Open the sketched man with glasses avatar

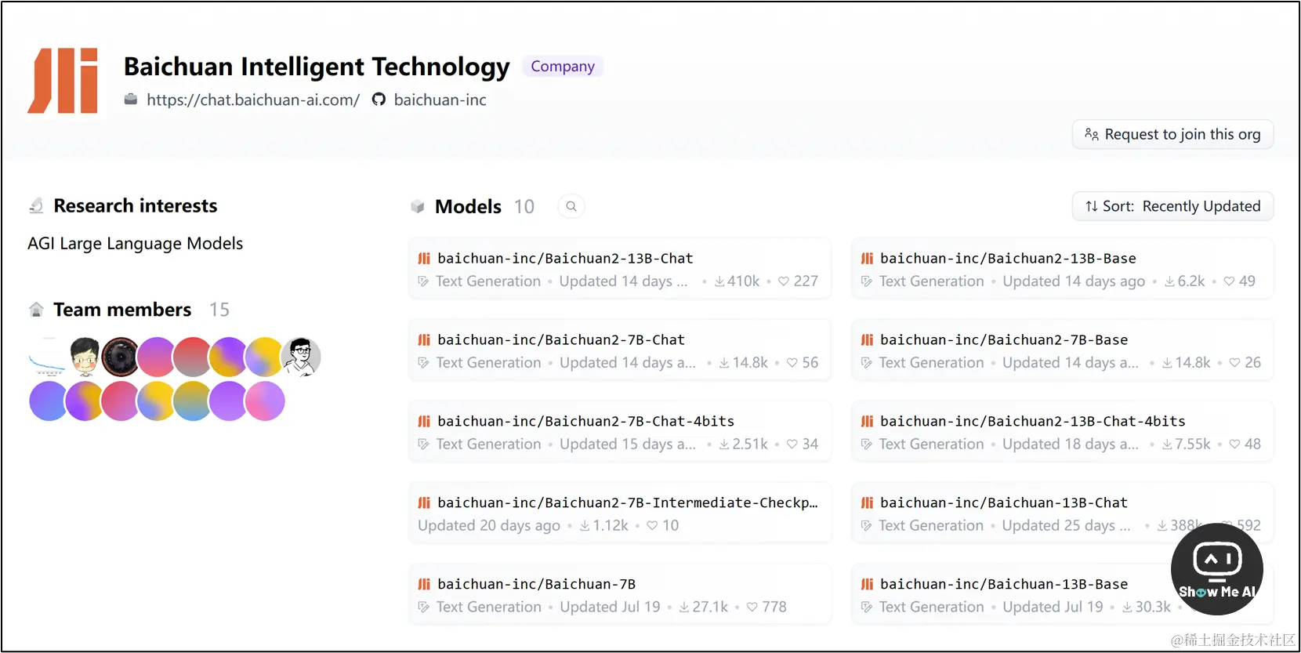[x=300, y=357]
